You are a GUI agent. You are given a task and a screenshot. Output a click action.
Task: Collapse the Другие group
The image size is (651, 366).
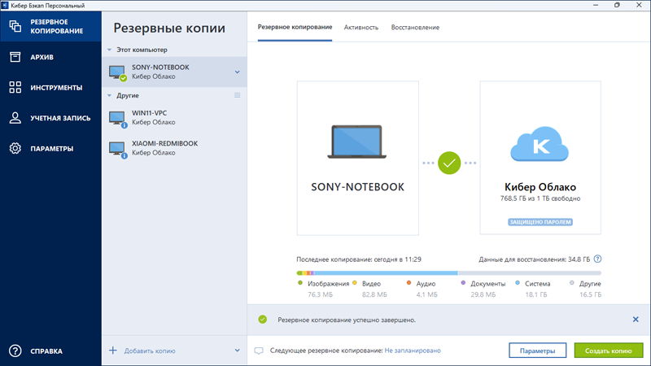coord(110,96)
